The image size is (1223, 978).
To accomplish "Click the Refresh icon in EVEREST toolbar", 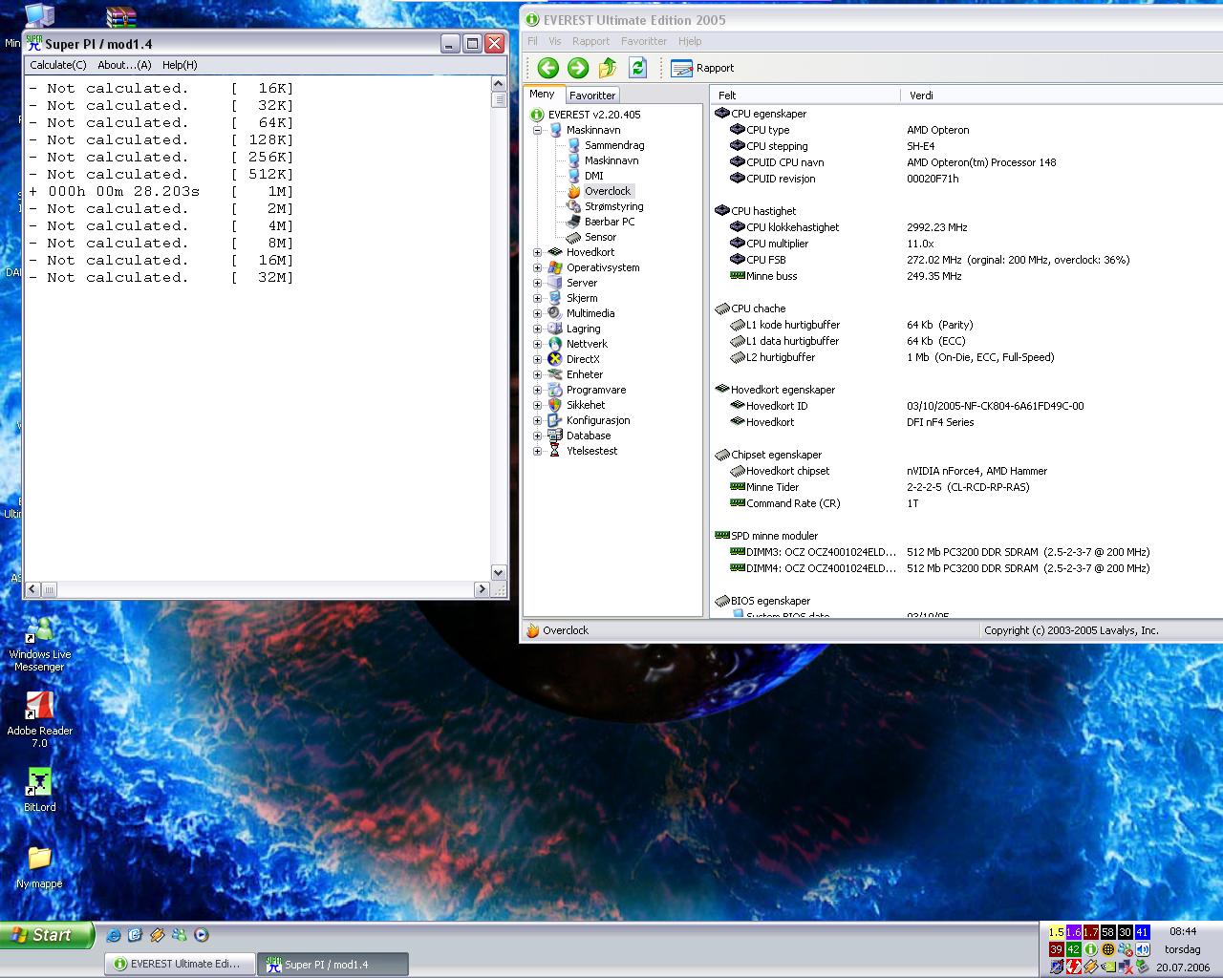I will (x=637, y=68).
